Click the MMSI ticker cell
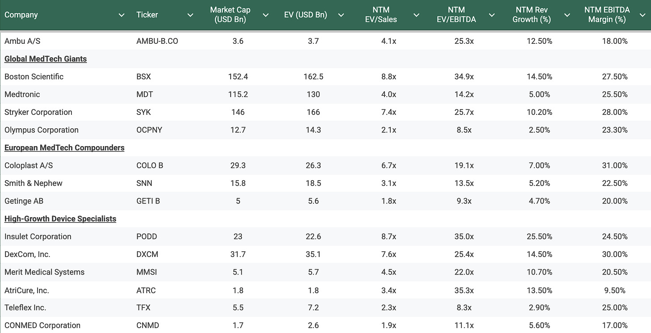The width and height of the screenshot is (651, 333). [147, 272]
